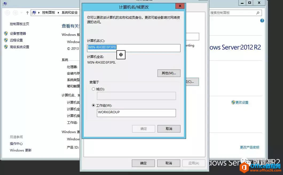Click 取消 in the 计算机名/域更改 dialog
This screenshot has height=175, width=283.
[x=169, y=129]
